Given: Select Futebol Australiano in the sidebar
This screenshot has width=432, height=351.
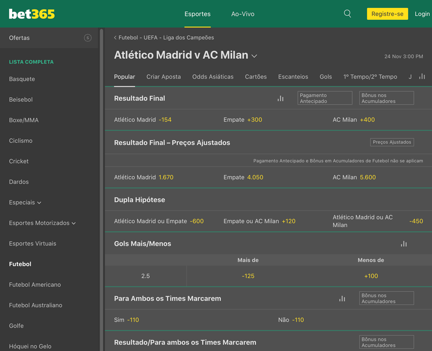Looking at the screenshot, I should pyautogui.click(x=35, y=305).
